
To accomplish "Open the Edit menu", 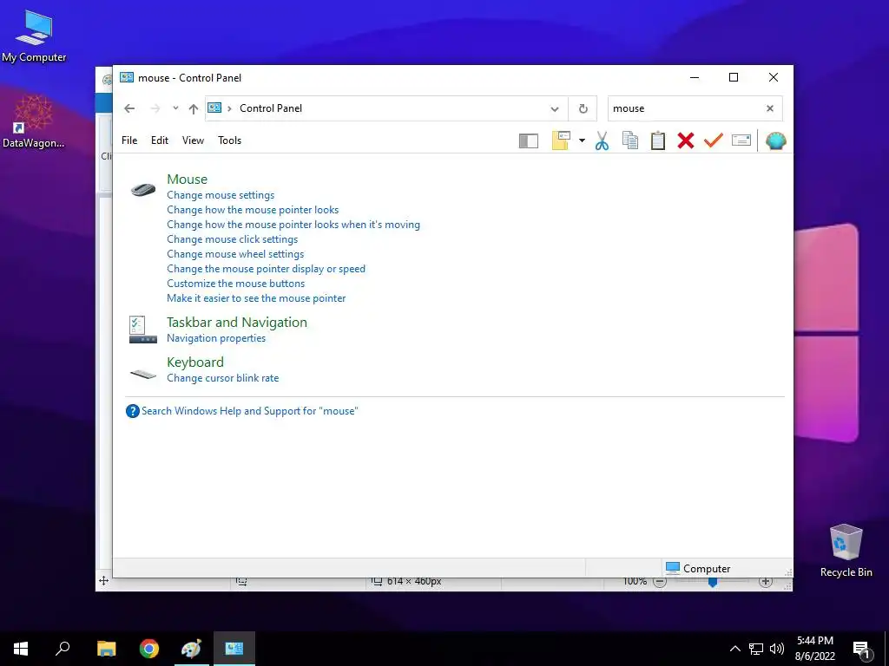I will coord(160,140).
